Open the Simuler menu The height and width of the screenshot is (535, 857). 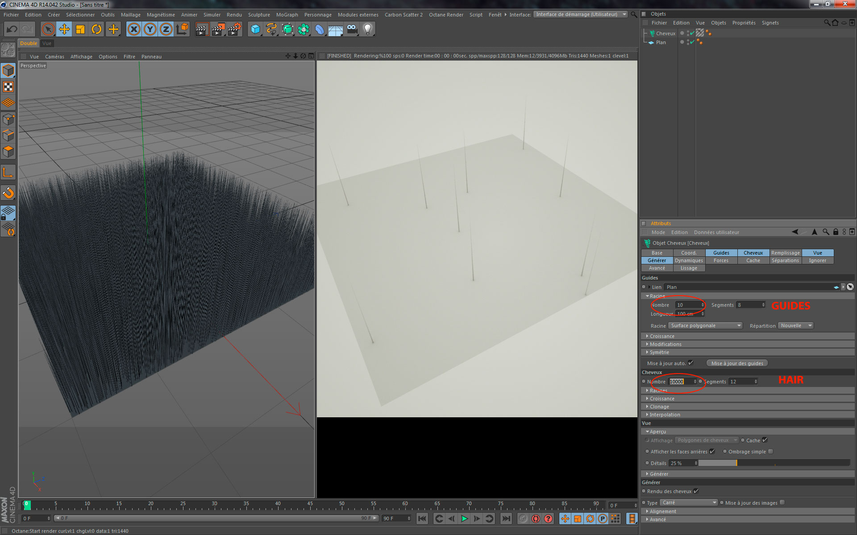[212, 15]
